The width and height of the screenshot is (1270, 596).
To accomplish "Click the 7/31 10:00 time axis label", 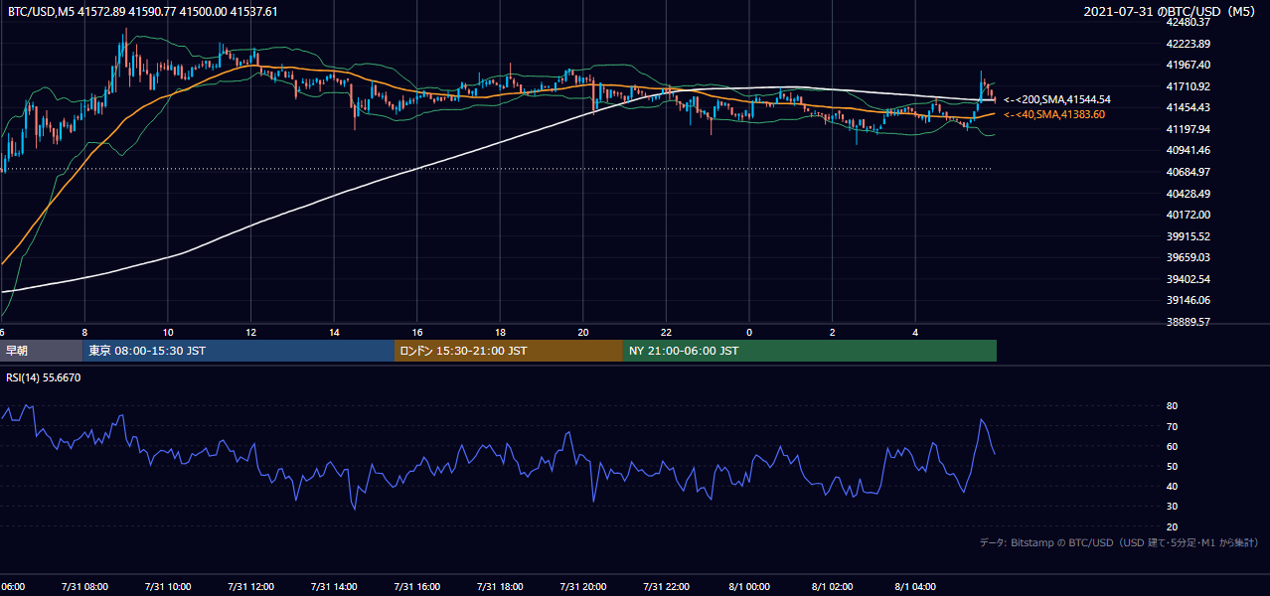I will 168,587.
